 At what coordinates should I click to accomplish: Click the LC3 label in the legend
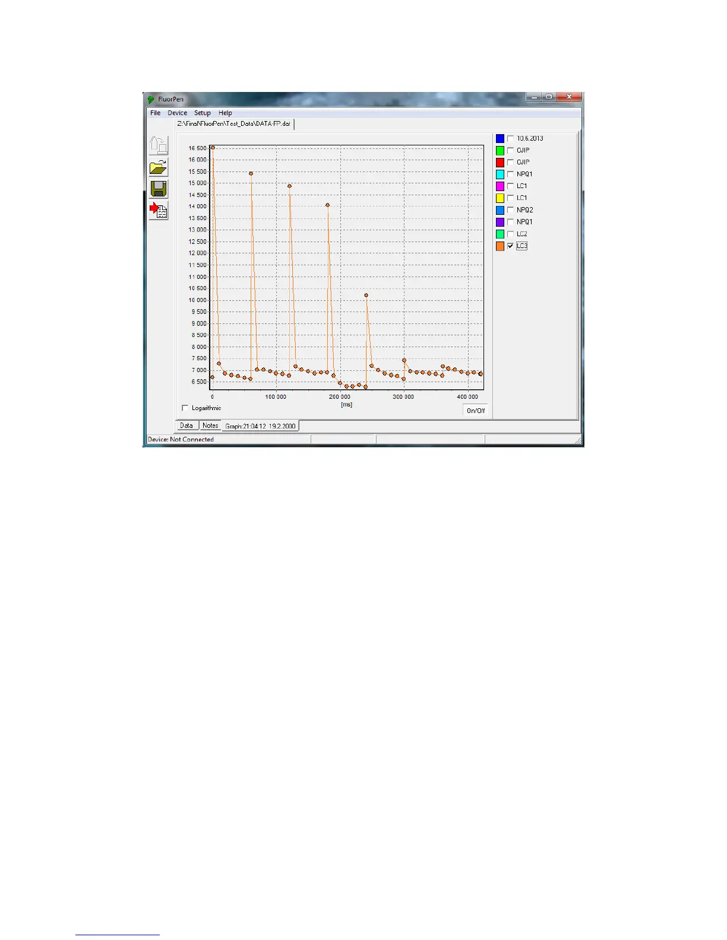click(521, 246)
